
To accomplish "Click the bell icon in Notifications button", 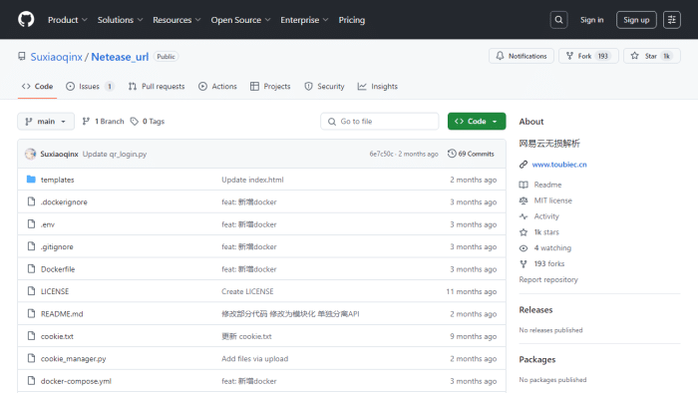I will pyautogui.click(x=500, y=56).
